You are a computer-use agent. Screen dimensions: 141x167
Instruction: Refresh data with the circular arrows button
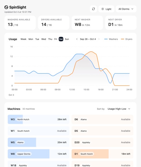(93, 9)
